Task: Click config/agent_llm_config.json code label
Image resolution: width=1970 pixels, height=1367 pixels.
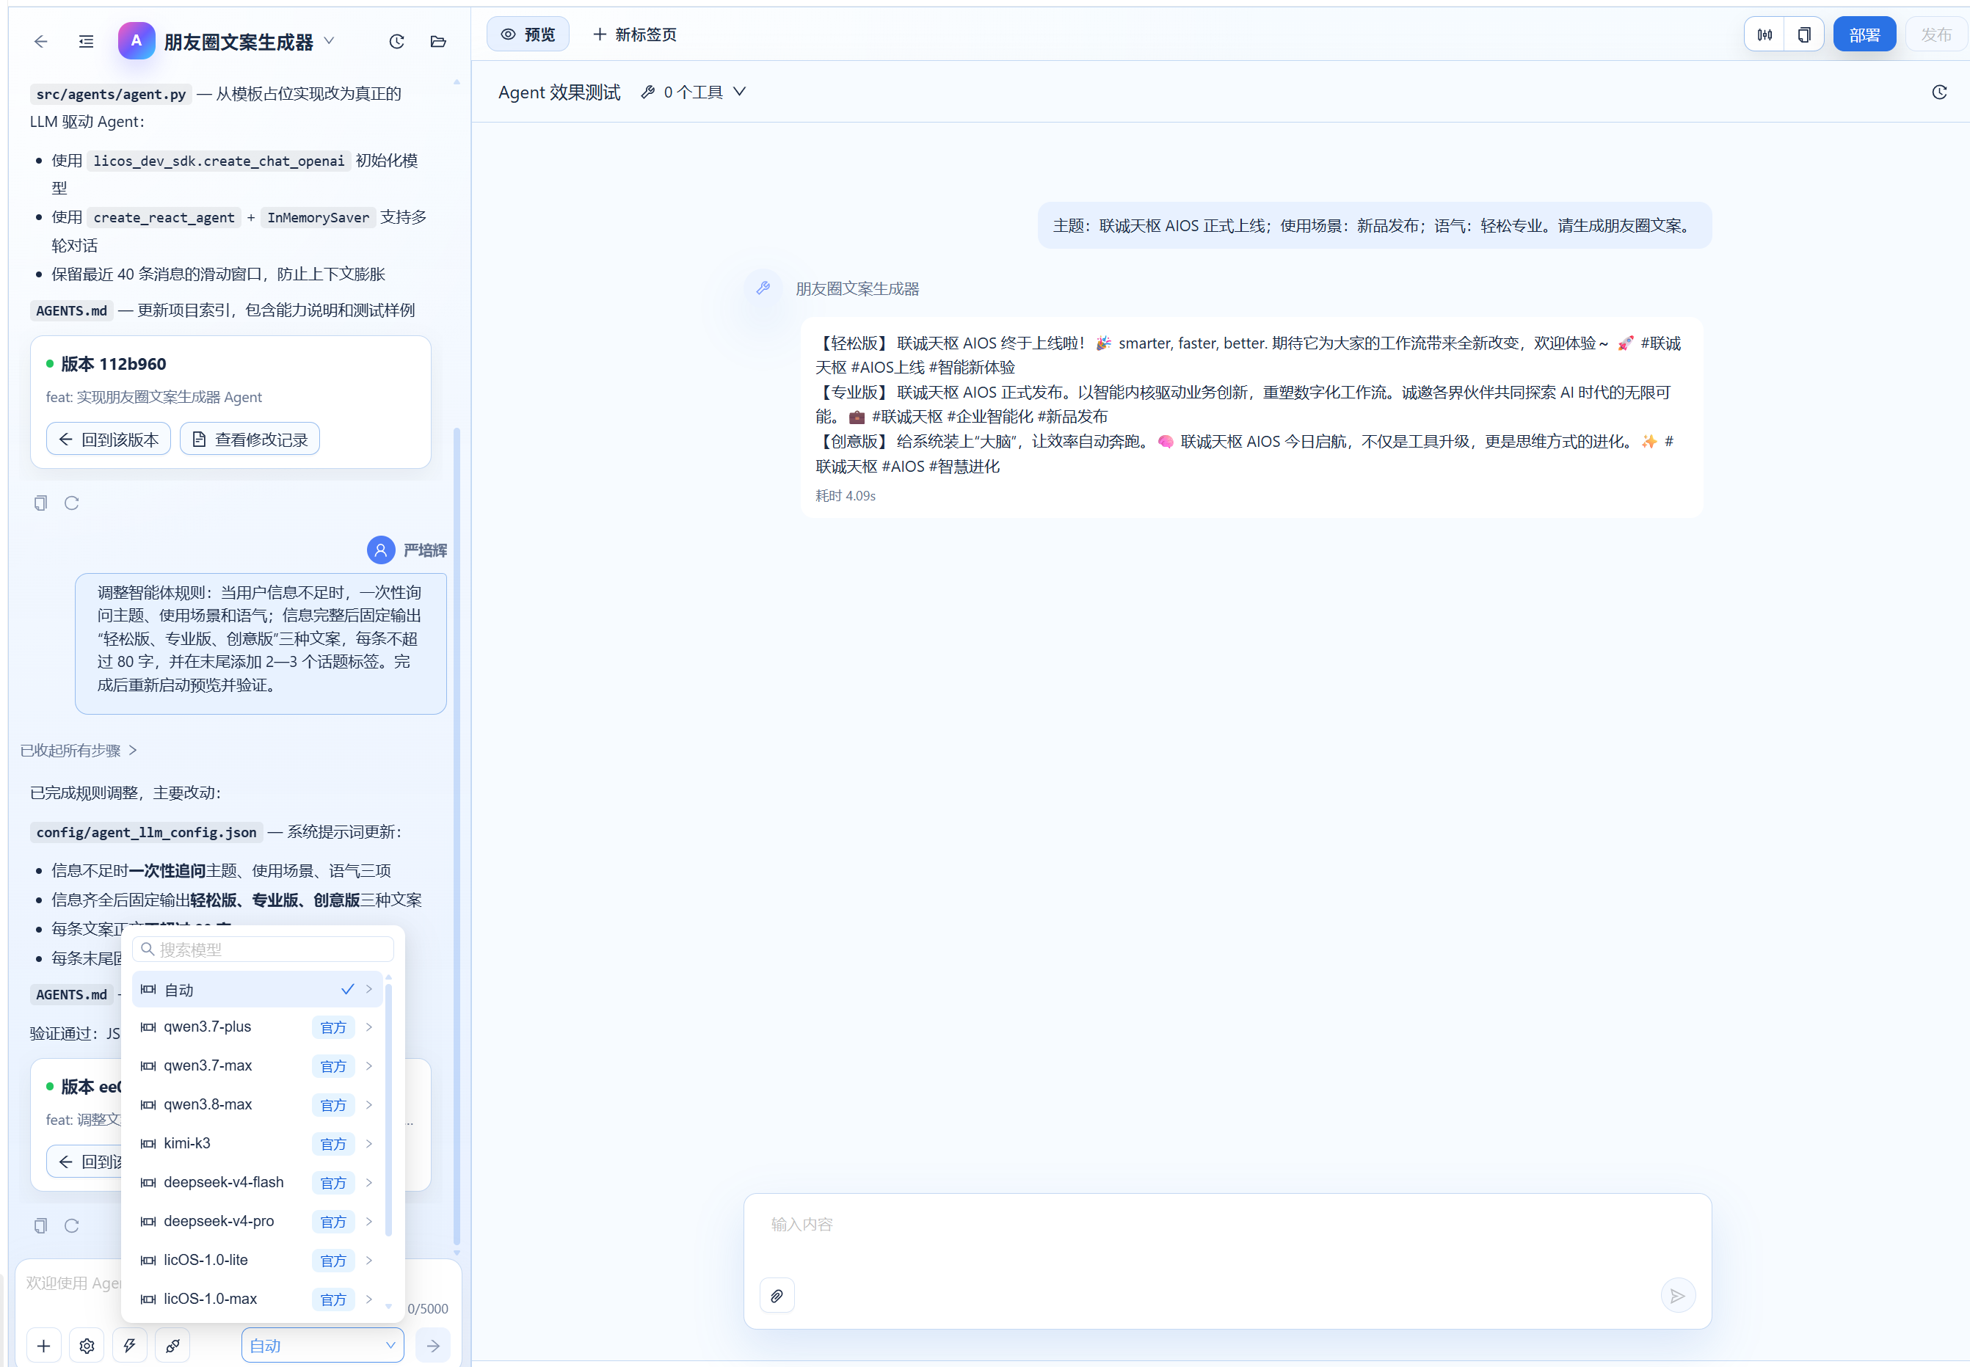Action: pos(145,831)
